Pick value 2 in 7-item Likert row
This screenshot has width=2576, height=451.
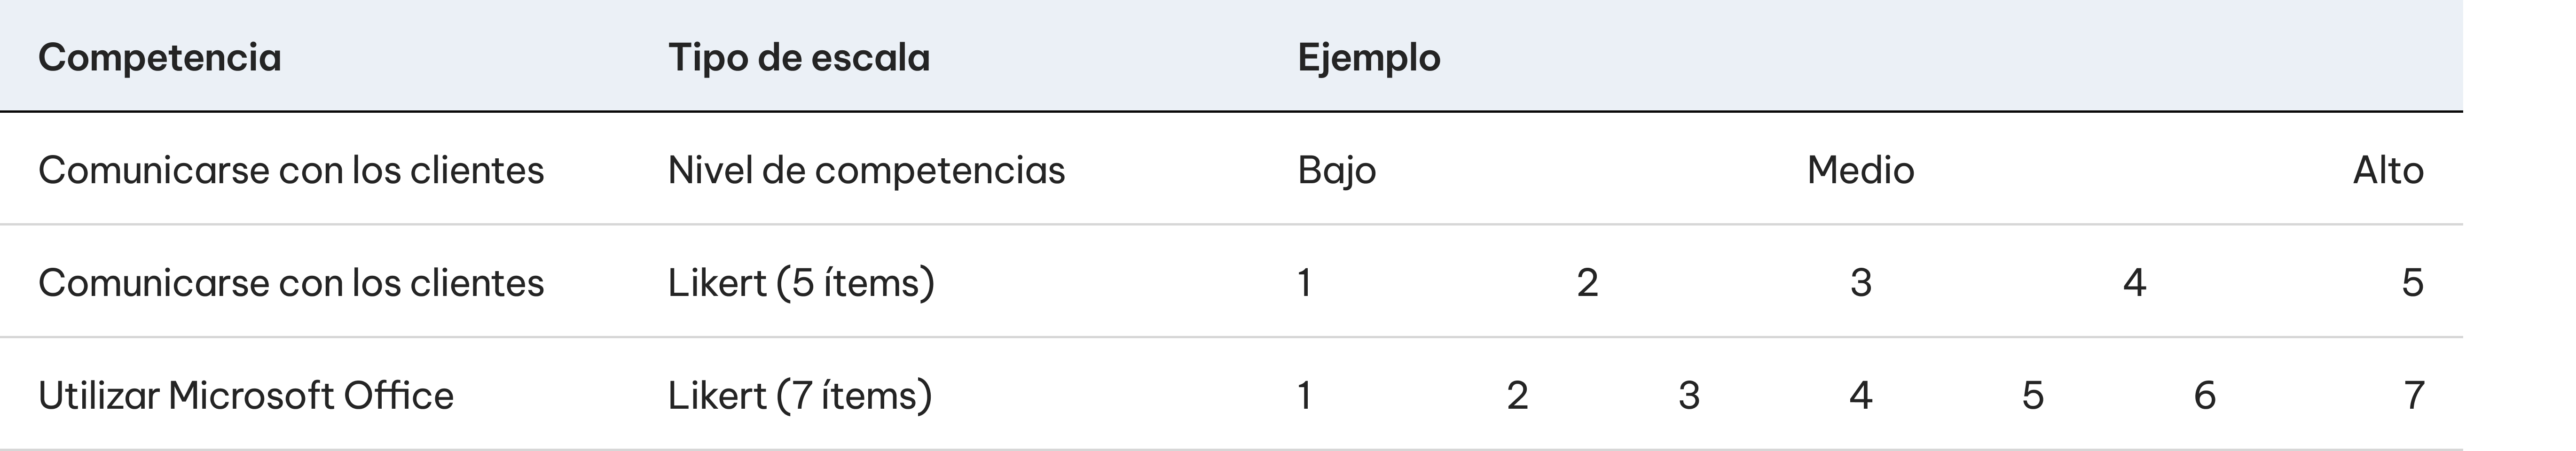[1517, 396]
